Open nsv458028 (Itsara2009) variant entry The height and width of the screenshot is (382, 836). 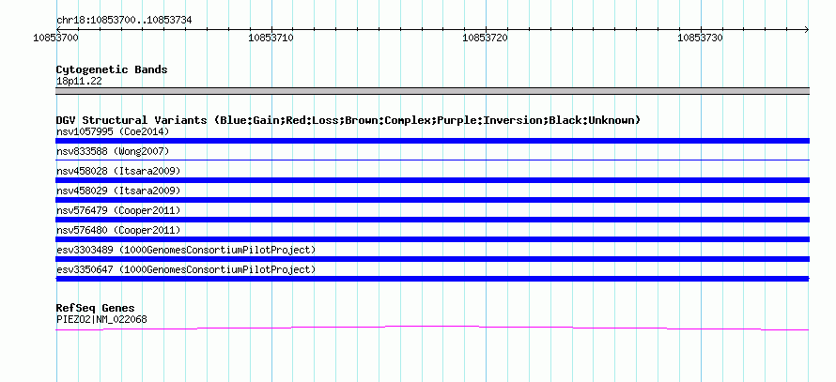[117, 171]
